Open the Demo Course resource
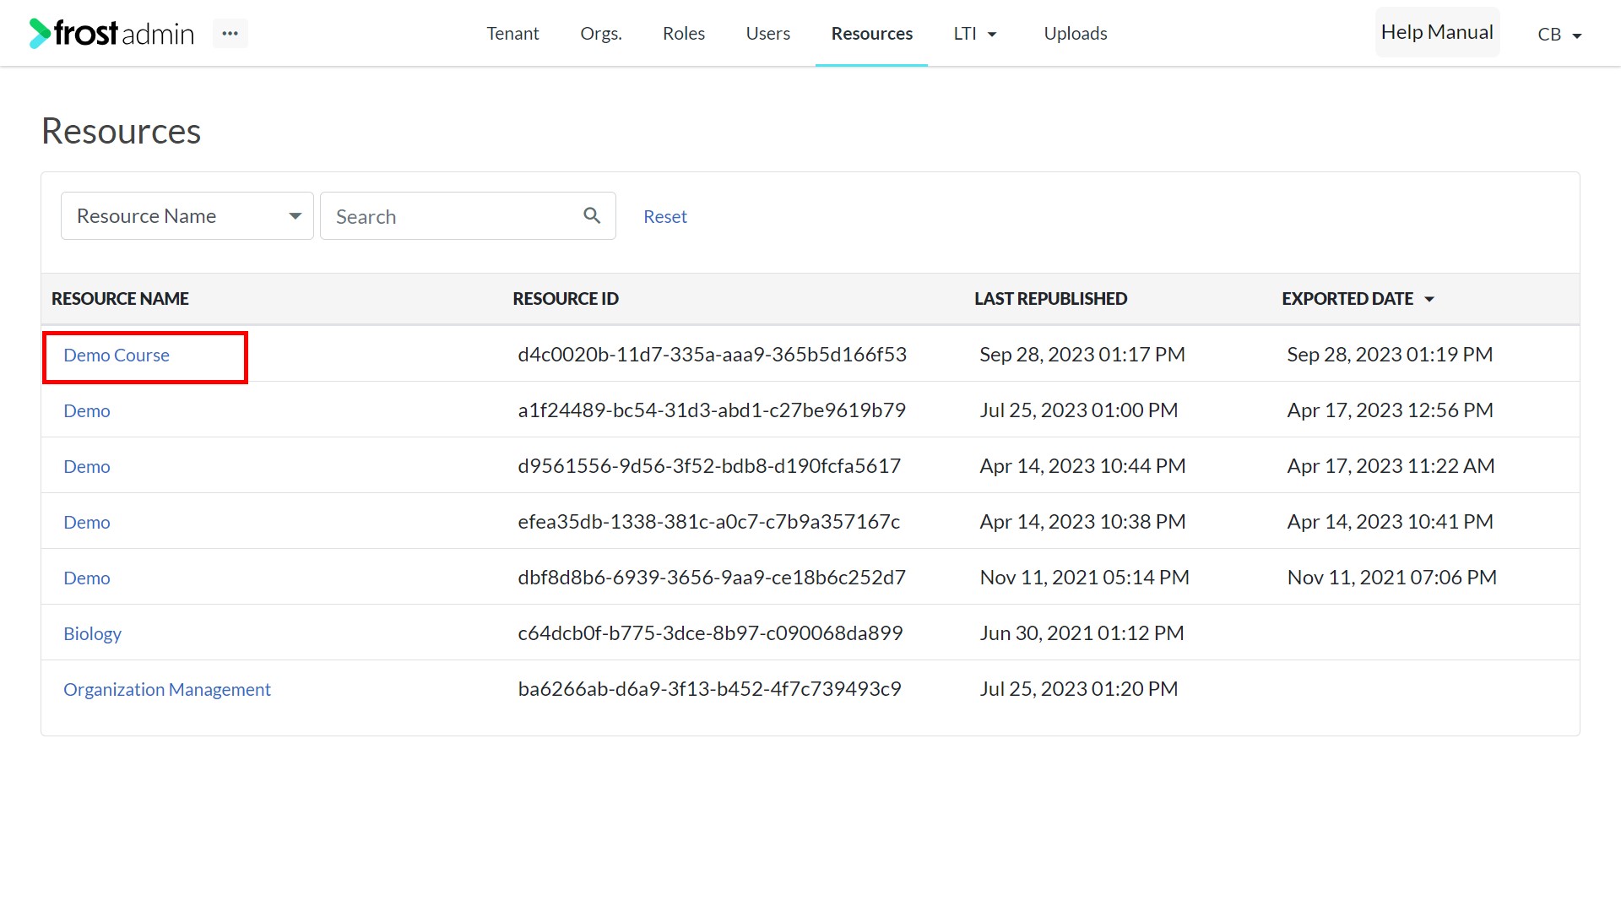The height and width of the screenshot is (912, 1621). [117, 356]
